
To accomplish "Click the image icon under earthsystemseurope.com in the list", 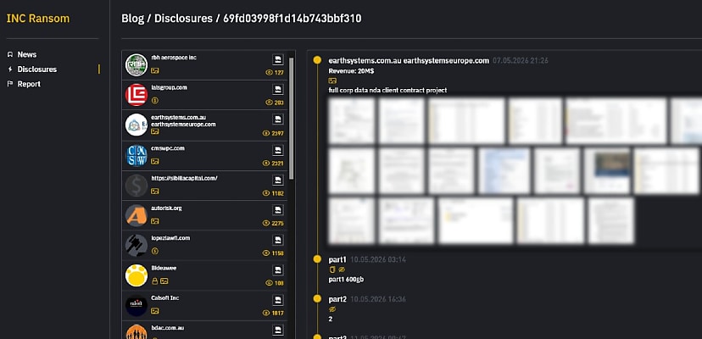I will [155, 131].
